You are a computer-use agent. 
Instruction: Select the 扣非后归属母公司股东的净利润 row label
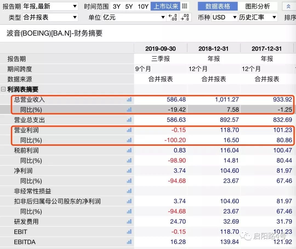(57, 201)
